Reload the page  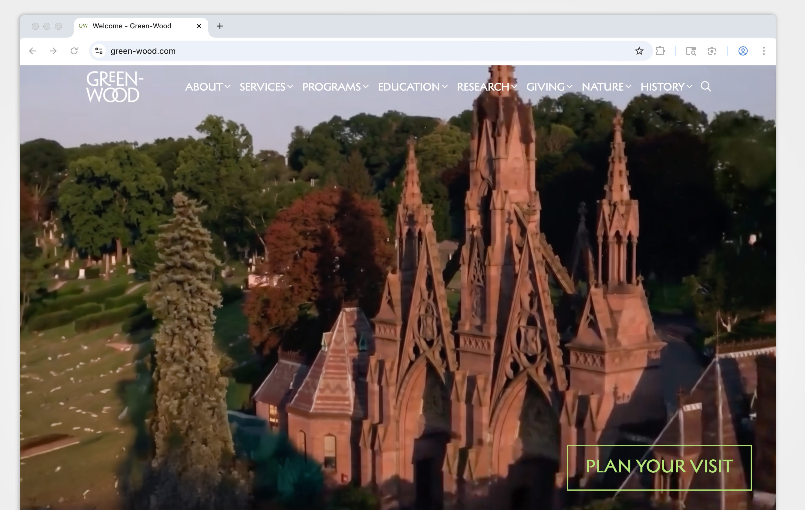coord(74,51)
